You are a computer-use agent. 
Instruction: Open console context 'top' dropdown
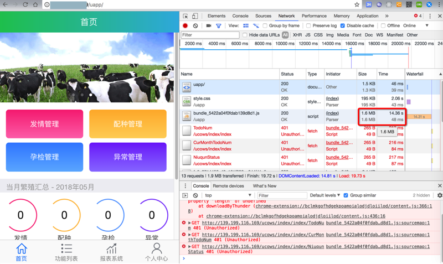[228, 195]
